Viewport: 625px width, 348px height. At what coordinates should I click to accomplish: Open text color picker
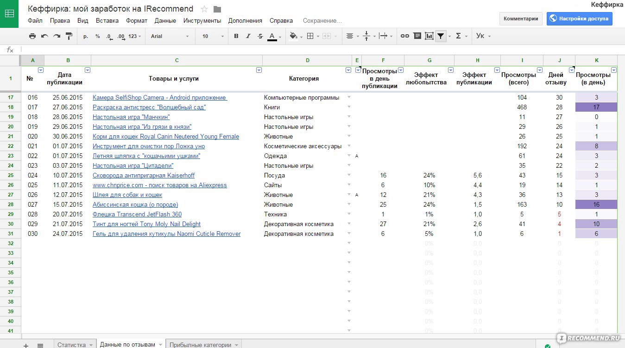click(x=274, y=36)
